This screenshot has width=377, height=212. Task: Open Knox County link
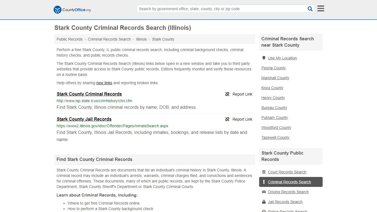[272, 88]
